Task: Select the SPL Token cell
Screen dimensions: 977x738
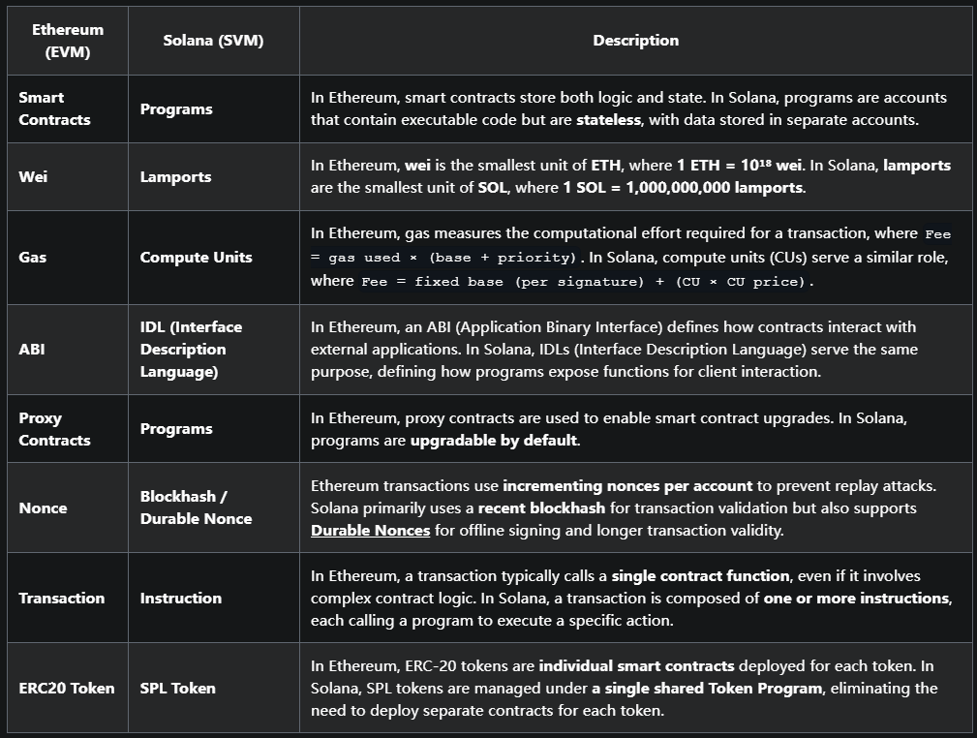Action: (x=178, y=689)
